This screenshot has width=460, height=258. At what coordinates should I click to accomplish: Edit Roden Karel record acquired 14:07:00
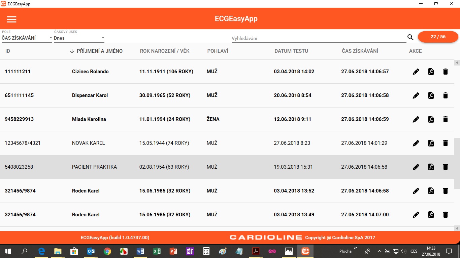[x=416, y=215]
